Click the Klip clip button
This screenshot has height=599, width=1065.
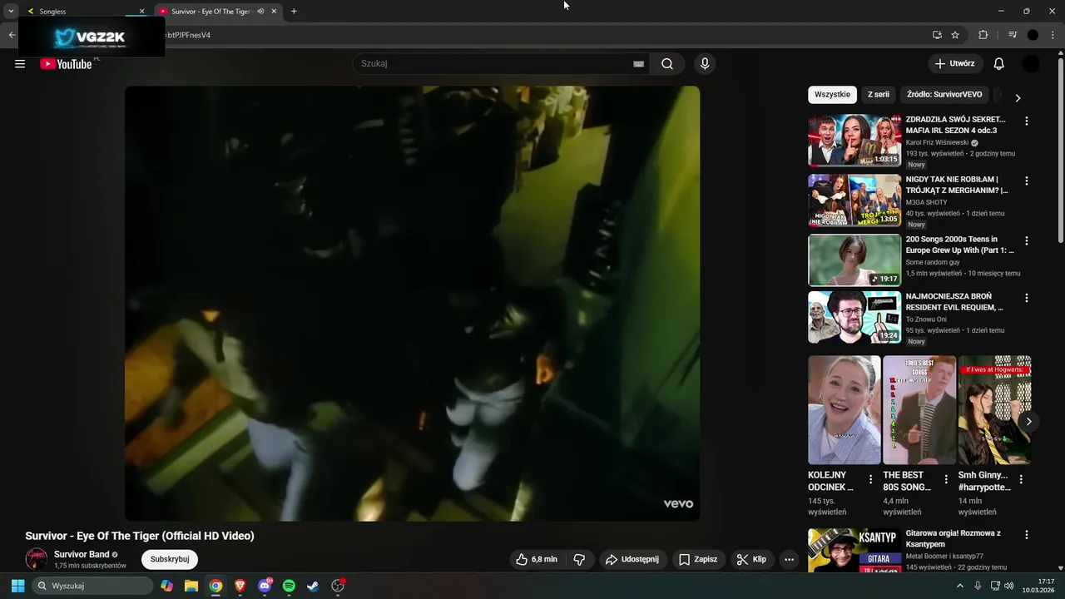tap(751, 560)
